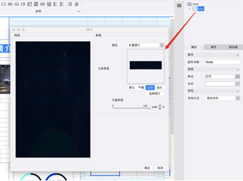Collapse the 布局 section

click(238, 91)
